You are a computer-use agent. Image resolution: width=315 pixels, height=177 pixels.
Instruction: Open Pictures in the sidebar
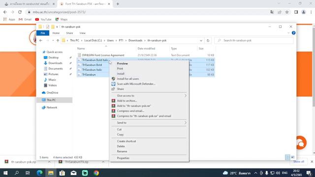click(x=53, y=74)
